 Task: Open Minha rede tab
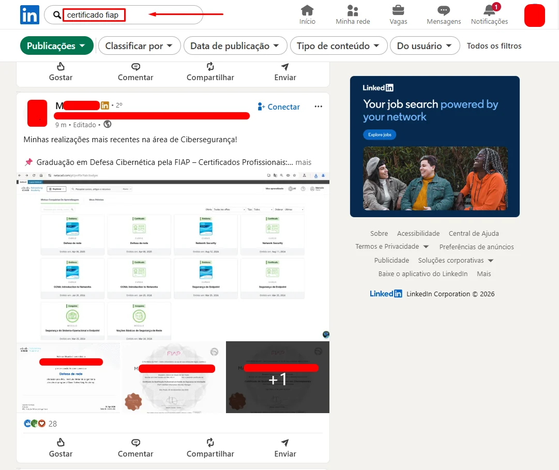click(353, 14)
